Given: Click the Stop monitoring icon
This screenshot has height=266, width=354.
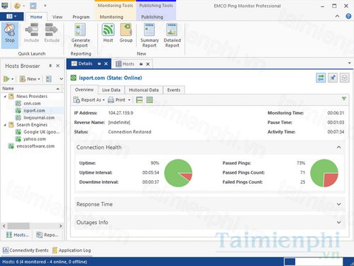Looking at the screenshot, I should 10,33.
